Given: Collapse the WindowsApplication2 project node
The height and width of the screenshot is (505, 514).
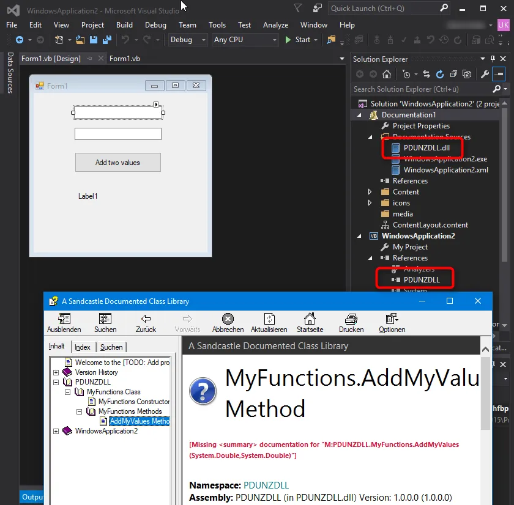Looking at the screenshot, I should click(x=359, y=236).
